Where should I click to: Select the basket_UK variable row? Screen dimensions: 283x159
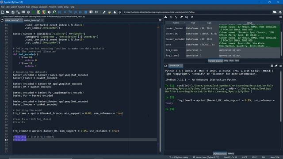222,34
